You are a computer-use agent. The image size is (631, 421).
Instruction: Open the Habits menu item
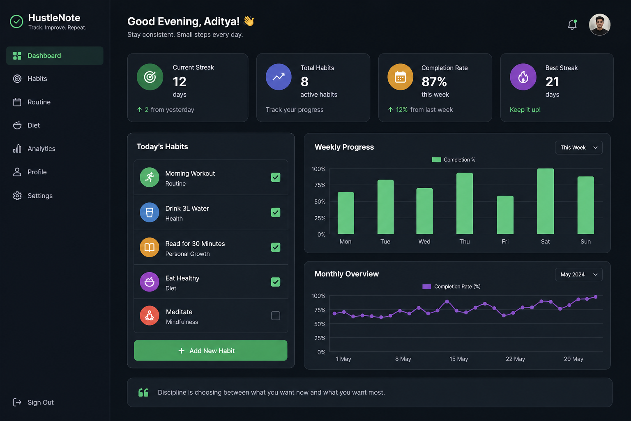55,79
